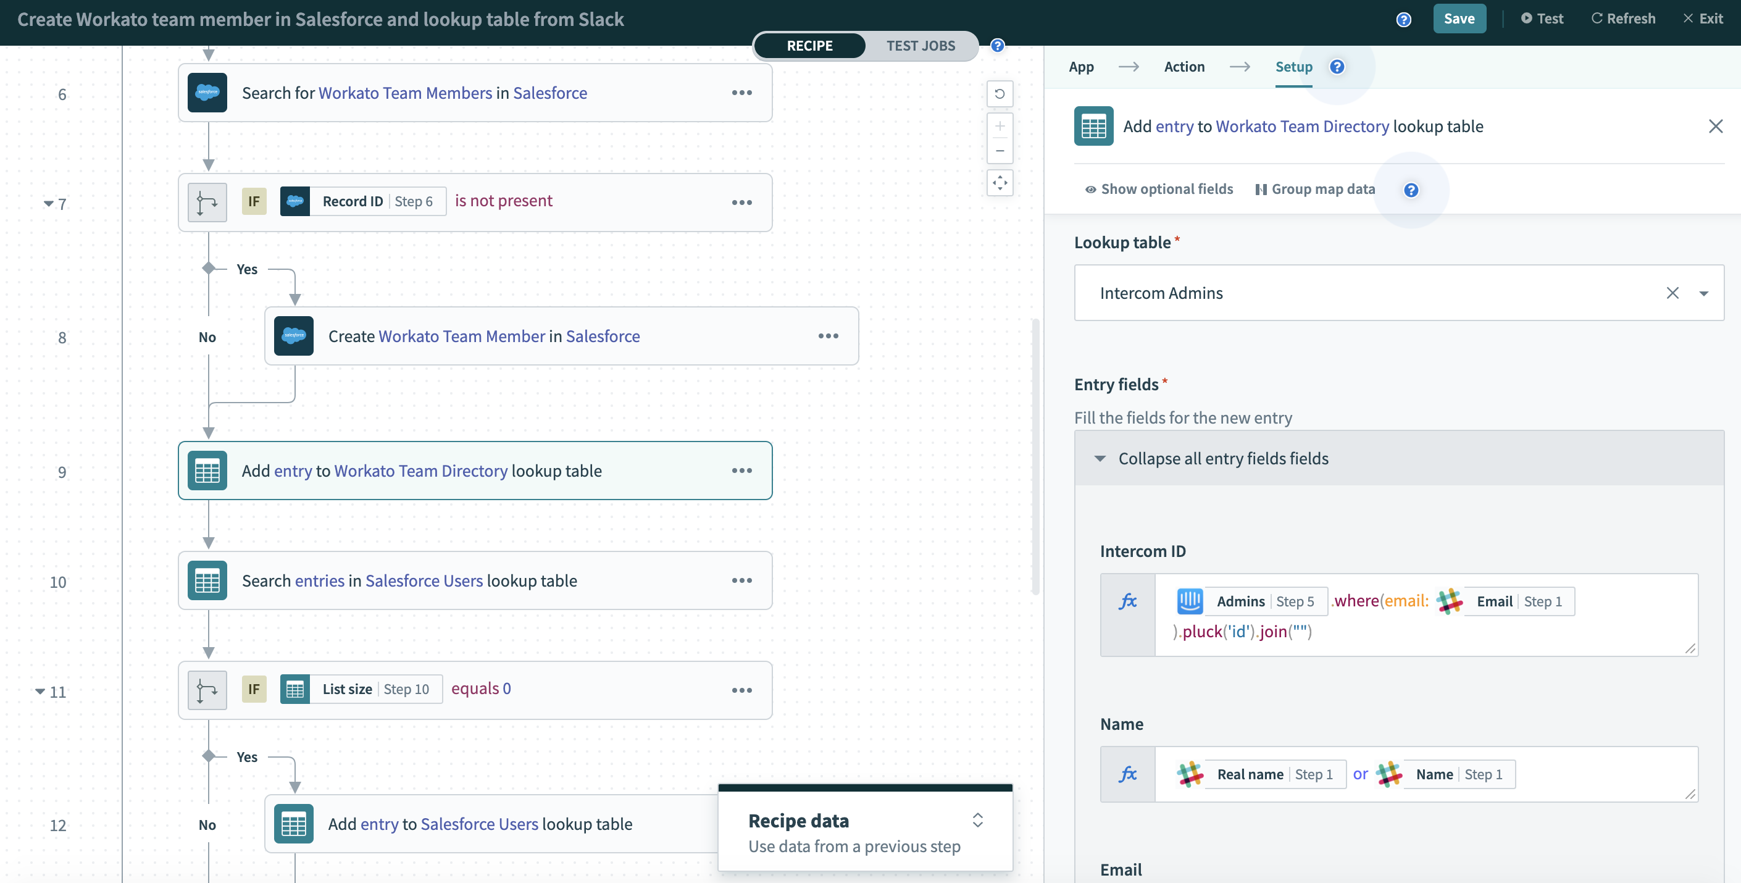Viewport: 1741px width, 883px height.
Task: Click the three-dot menu on step 6
Action: tap(741, 93)
